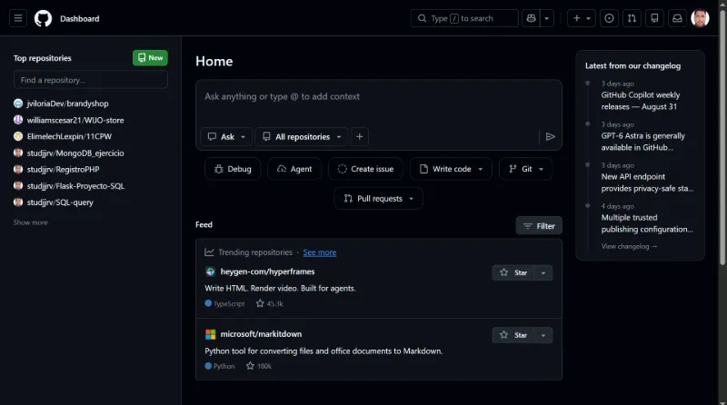Open New API endpoint changelog entry
Viewport: 727px width, 405px height.
click(x=647, y=183)
